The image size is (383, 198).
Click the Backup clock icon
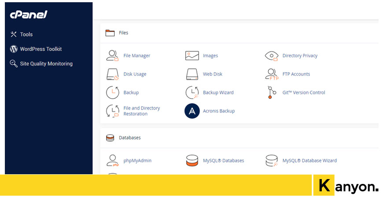click(113, 92)
